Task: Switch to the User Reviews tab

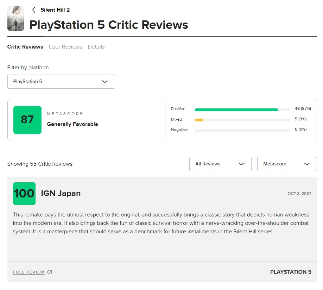Action: [65, 47]
